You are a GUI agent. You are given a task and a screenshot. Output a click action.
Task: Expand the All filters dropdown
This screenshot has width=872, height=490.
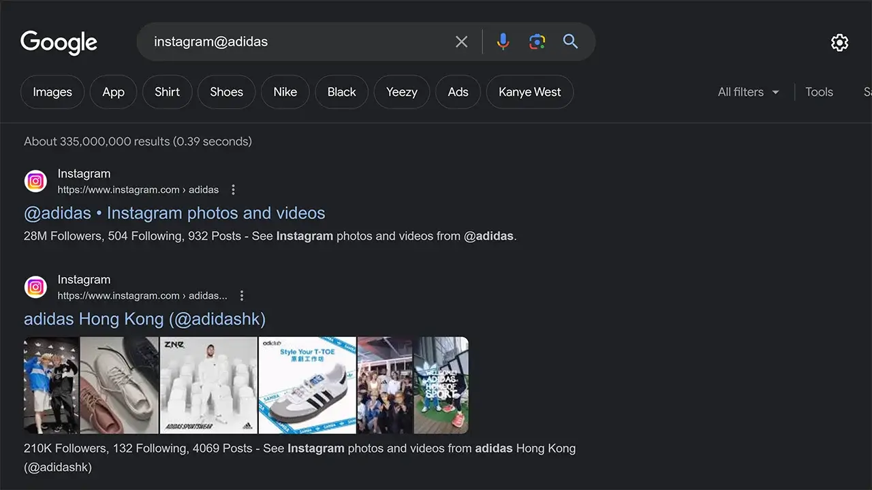(x=748, y=92)
